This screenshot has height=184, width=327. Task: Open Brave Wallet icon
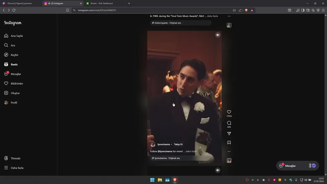point(308,10)
